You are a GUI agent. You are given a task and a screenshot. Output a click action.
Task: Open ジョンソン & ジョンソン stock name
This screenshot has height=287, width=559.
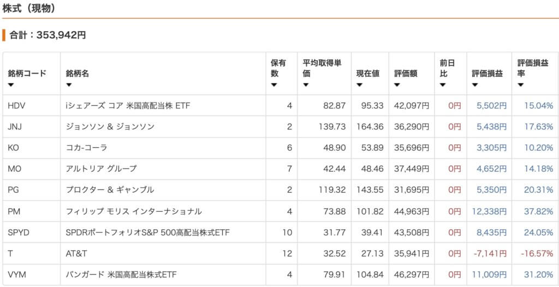tap(110, 127)
